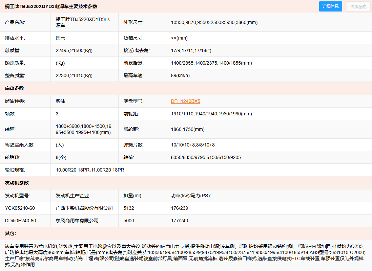
Task: Click the 其它 section header
Action: [11, 233]
